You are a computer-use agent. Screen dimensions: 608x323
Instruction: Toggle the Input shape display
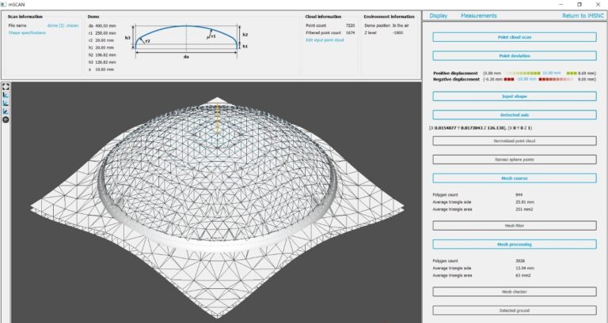pyautogui.click(x=515, y=96)
